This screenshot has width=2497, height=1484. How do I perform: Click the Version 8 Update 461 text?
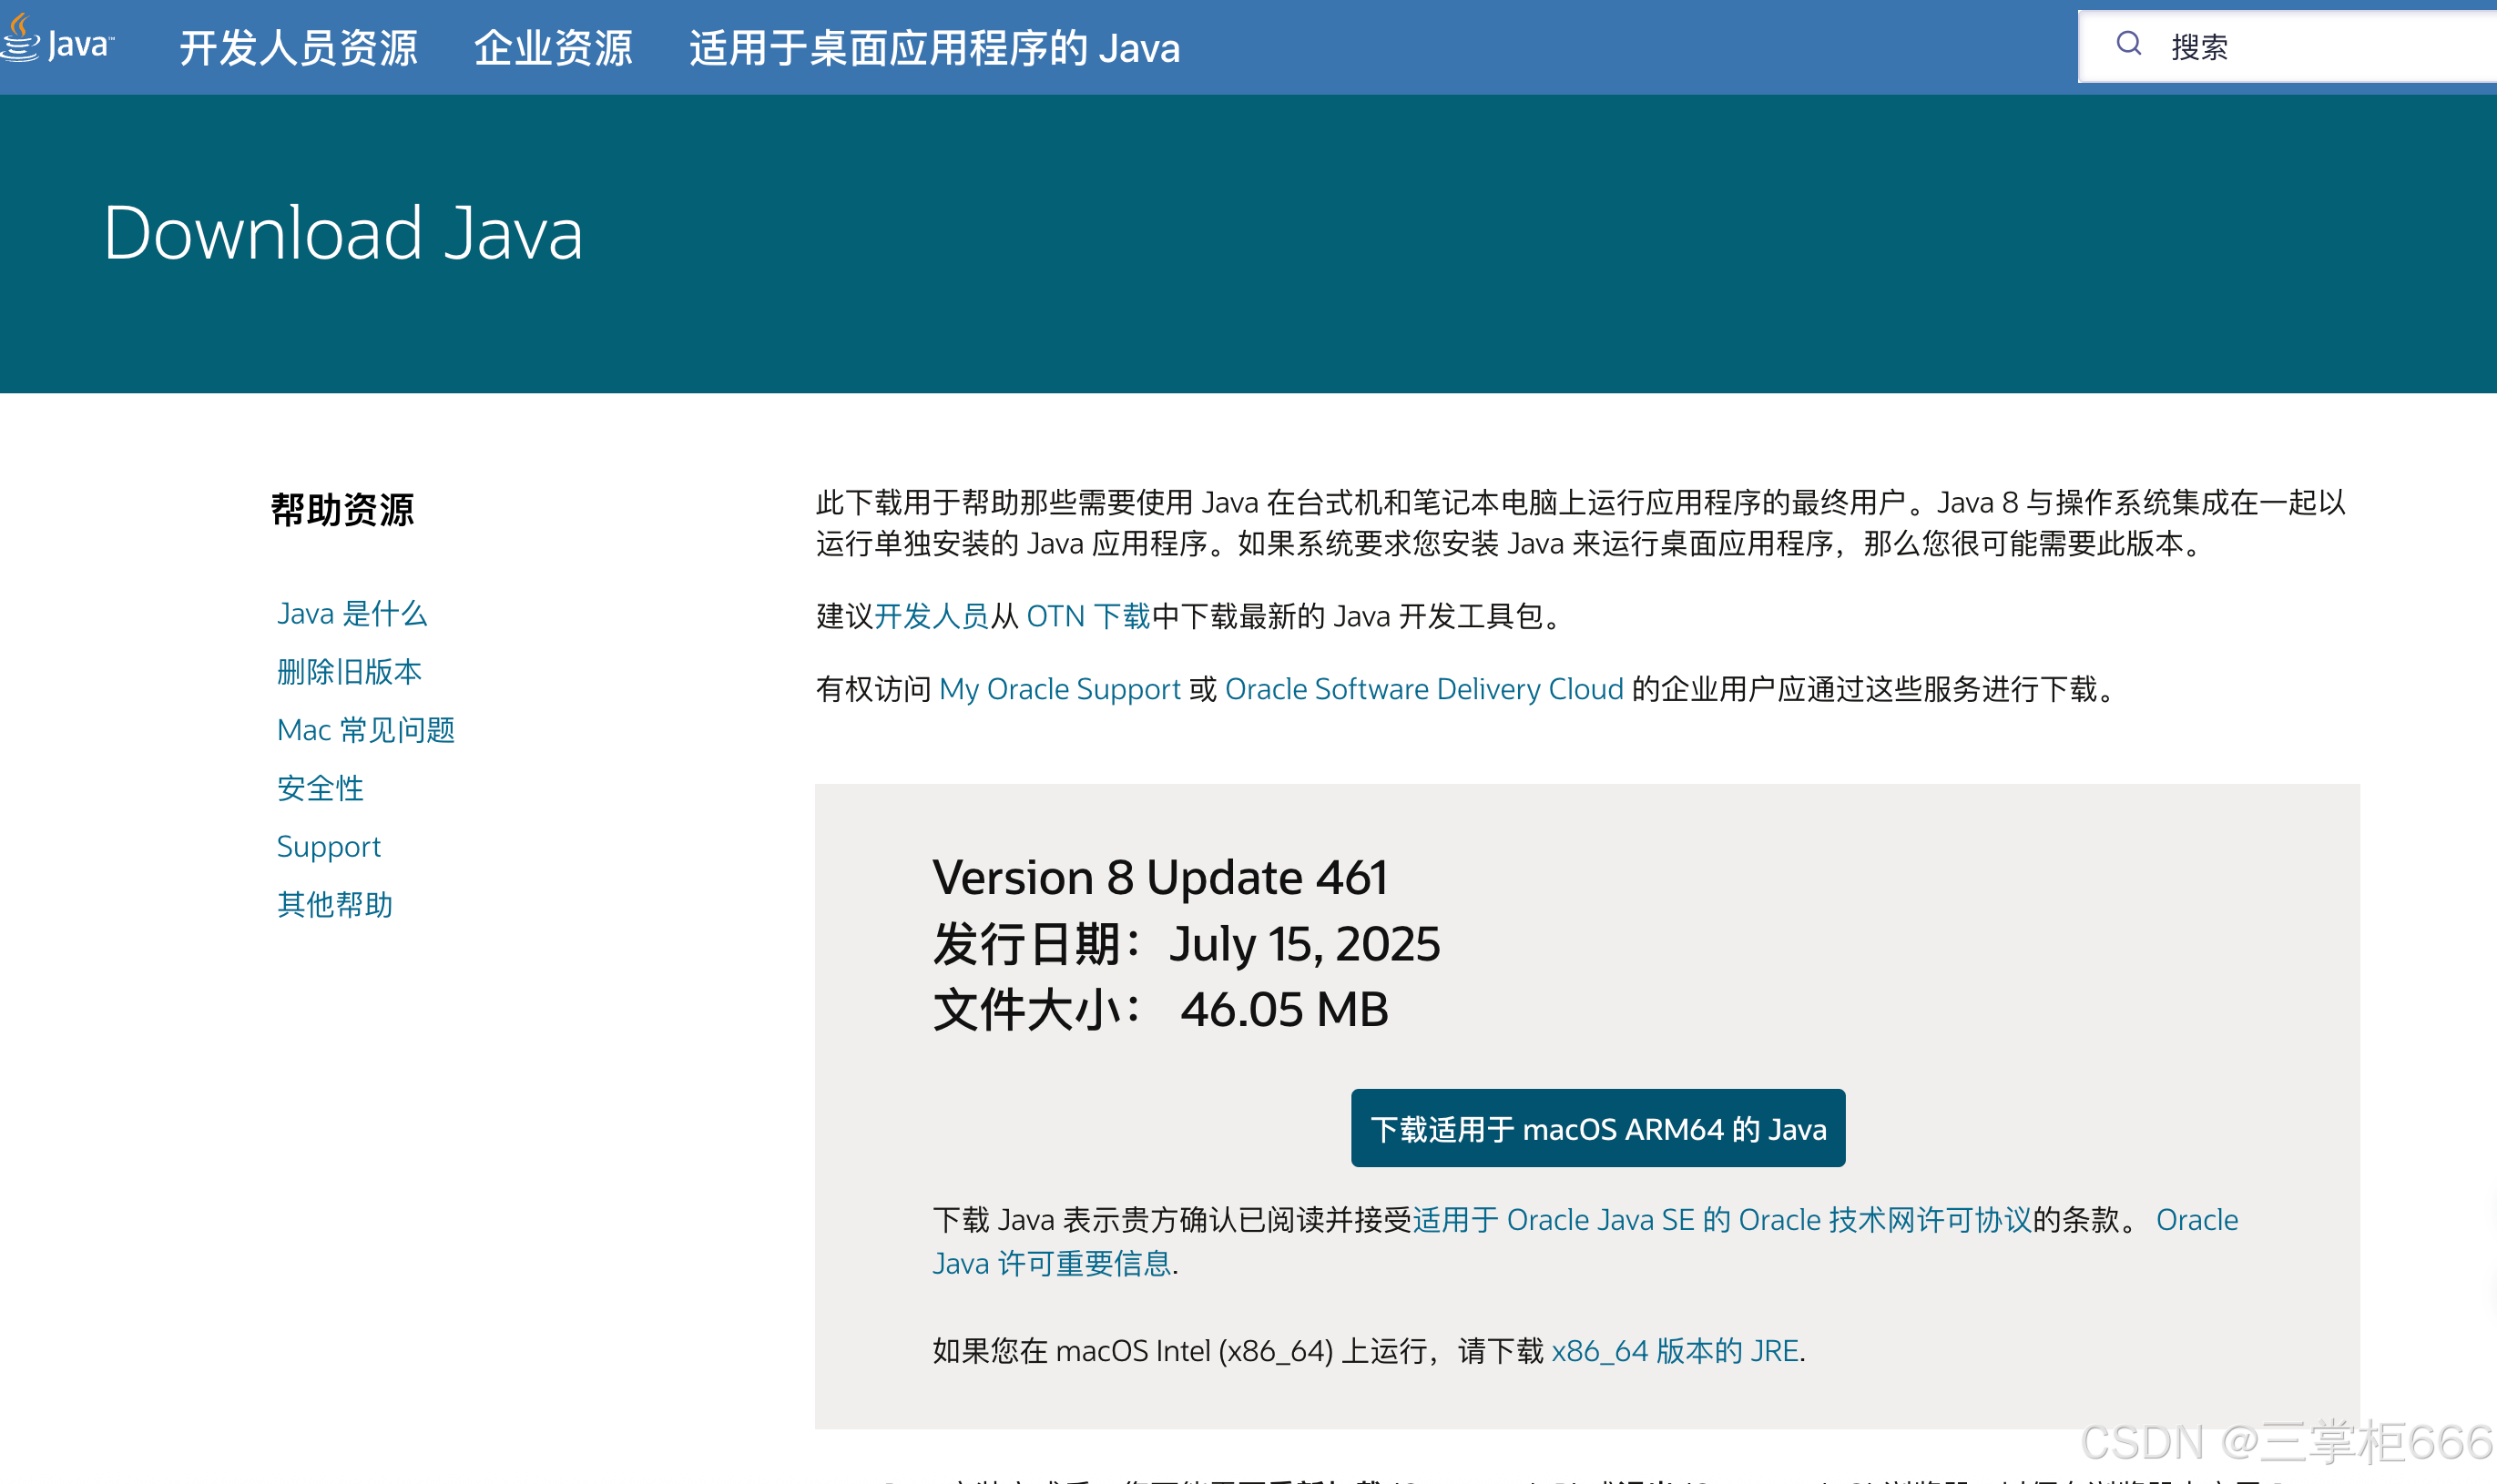1160,877
